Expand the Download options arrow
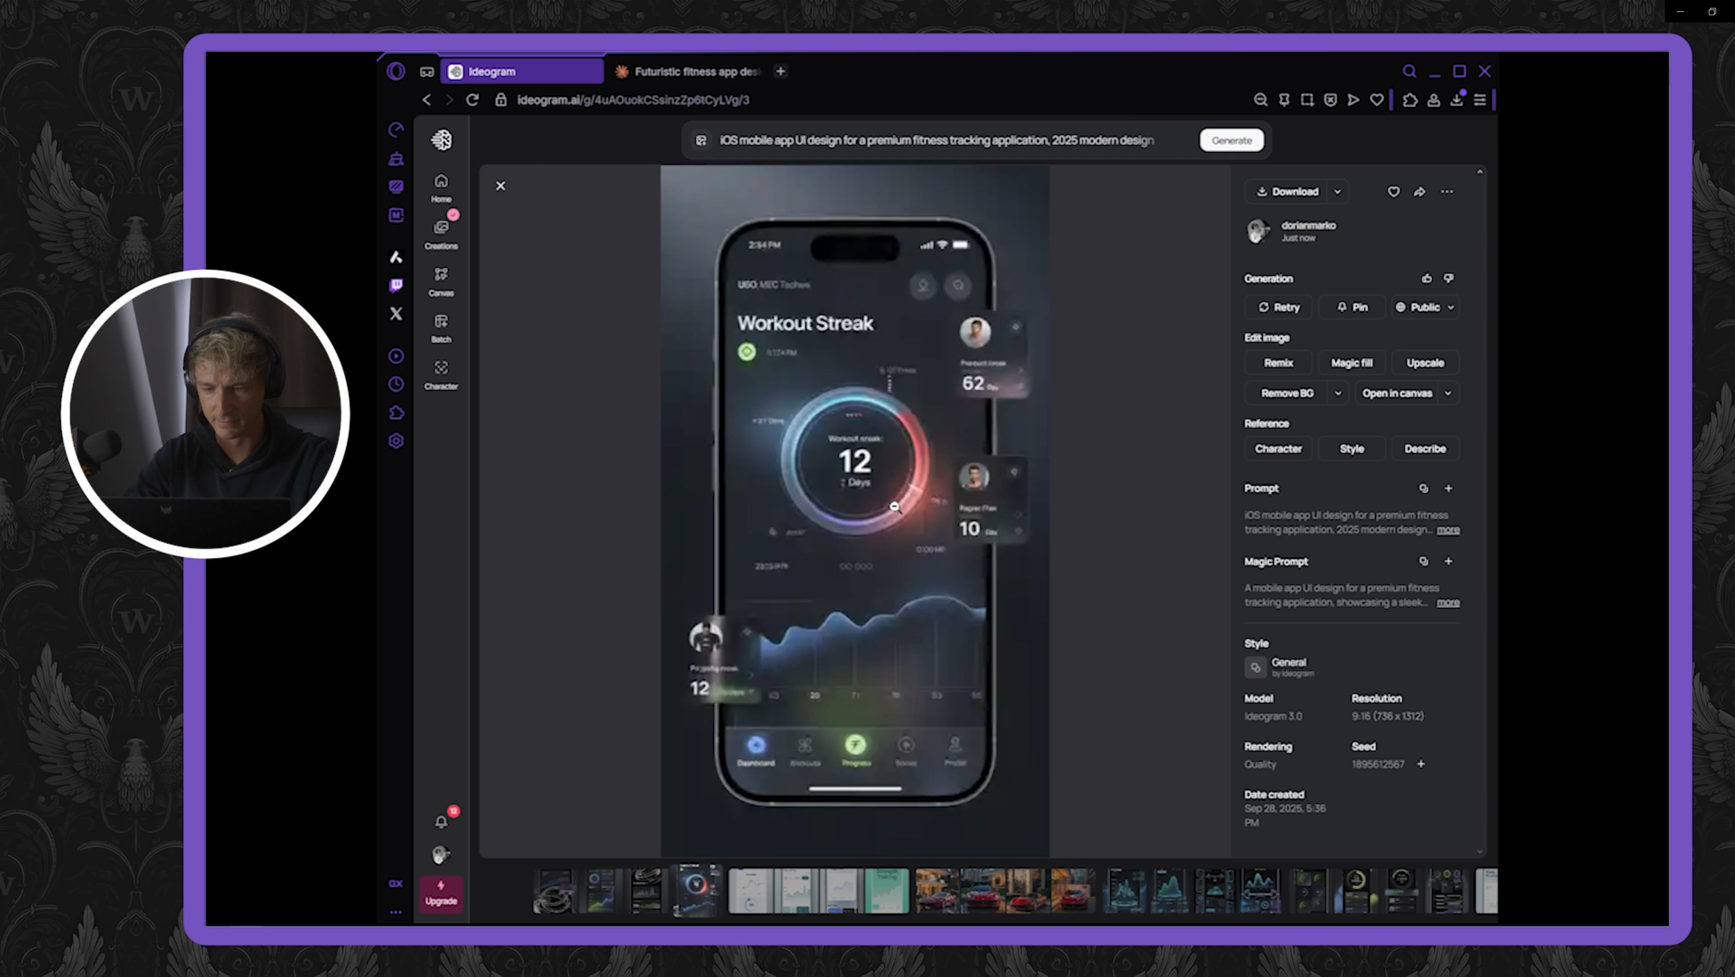The width and height of the screenshot is (1735, 977). pyautogui.click(x=1337, y=192)
